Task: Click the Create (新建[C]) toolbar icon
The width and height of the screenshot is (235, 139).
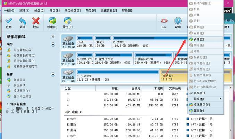Action: click(x=52, y=21)
